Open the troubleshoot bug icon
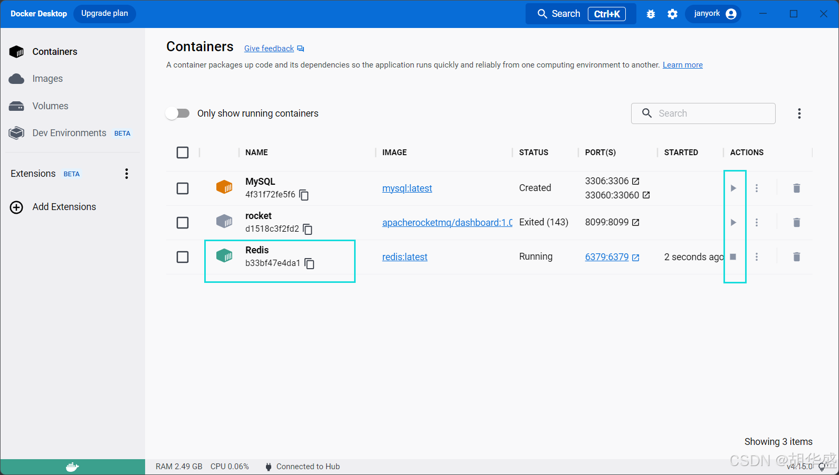839x475 pixels. (651, 14)
